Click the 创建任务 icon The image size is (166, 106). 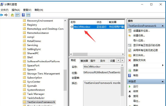[x=130, y=36]
